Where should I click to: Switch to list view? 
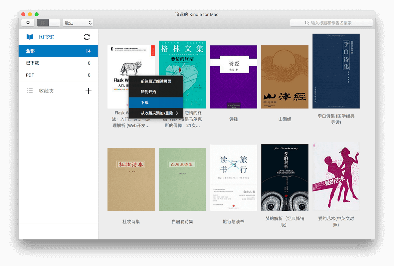(x=54, y=23)
